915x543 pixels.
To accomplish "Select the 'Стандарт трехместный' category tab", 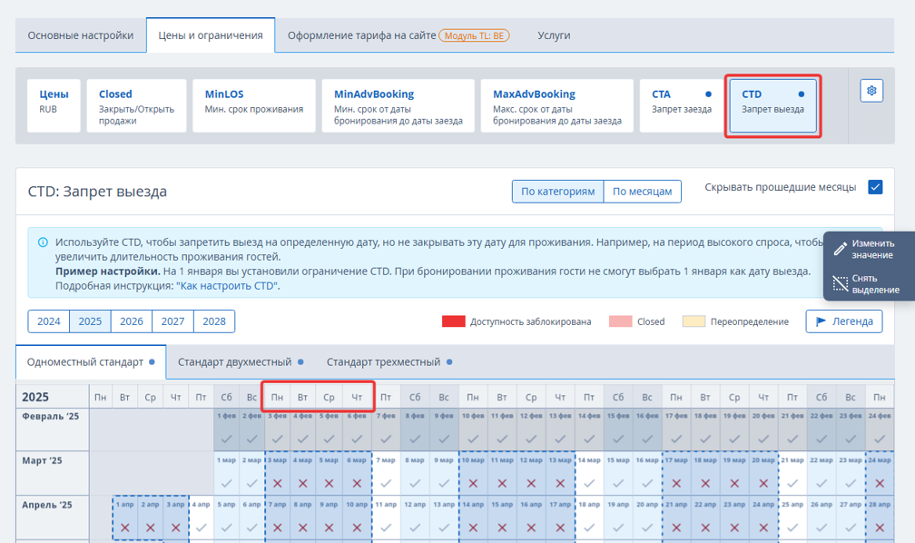I will [389, 362].
